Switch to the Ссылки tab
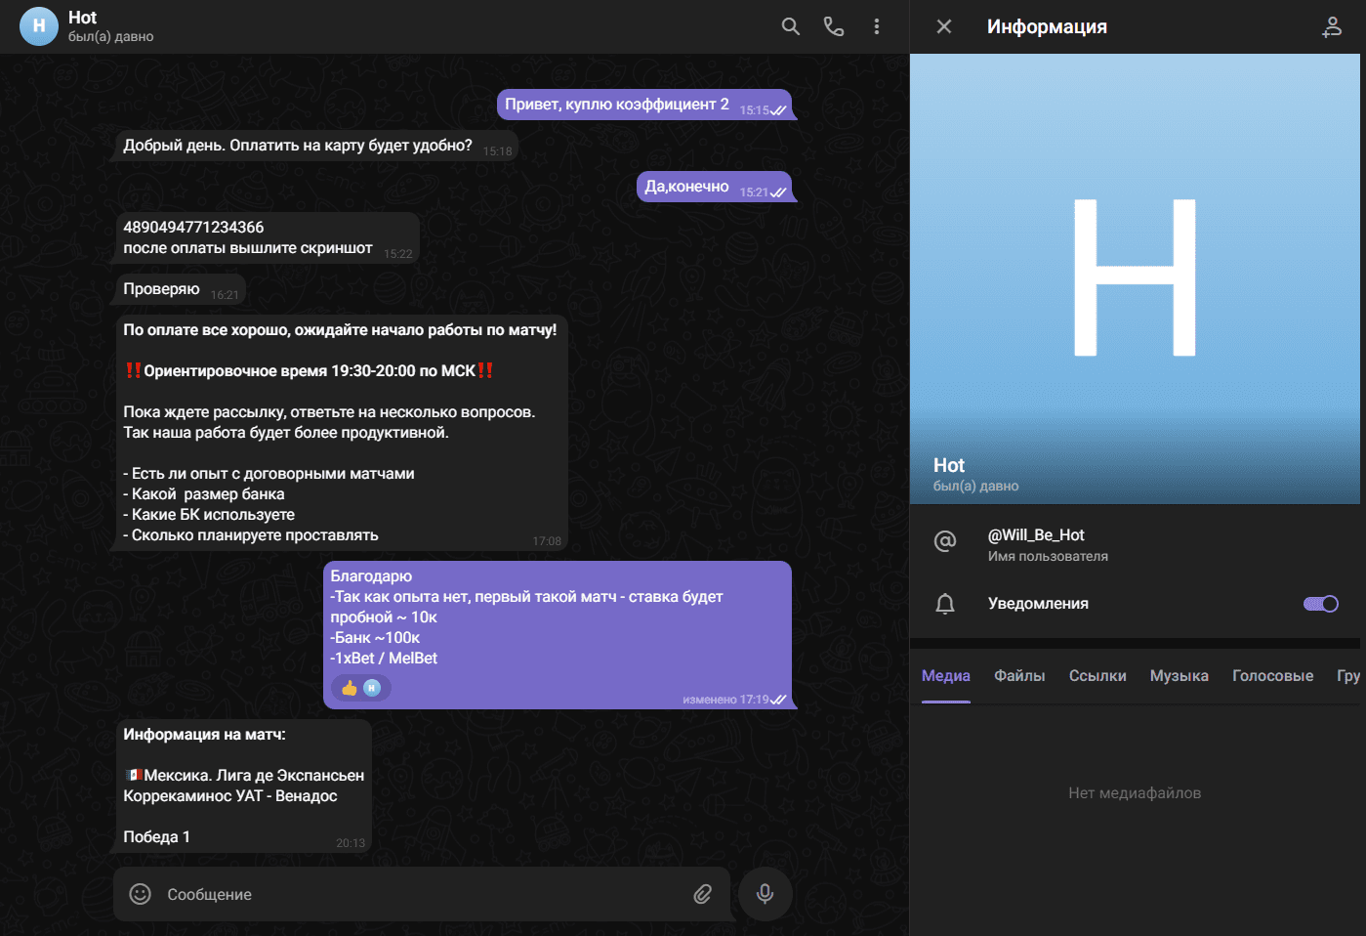This screenshot has height=936, width=1366. [1097, 676]
